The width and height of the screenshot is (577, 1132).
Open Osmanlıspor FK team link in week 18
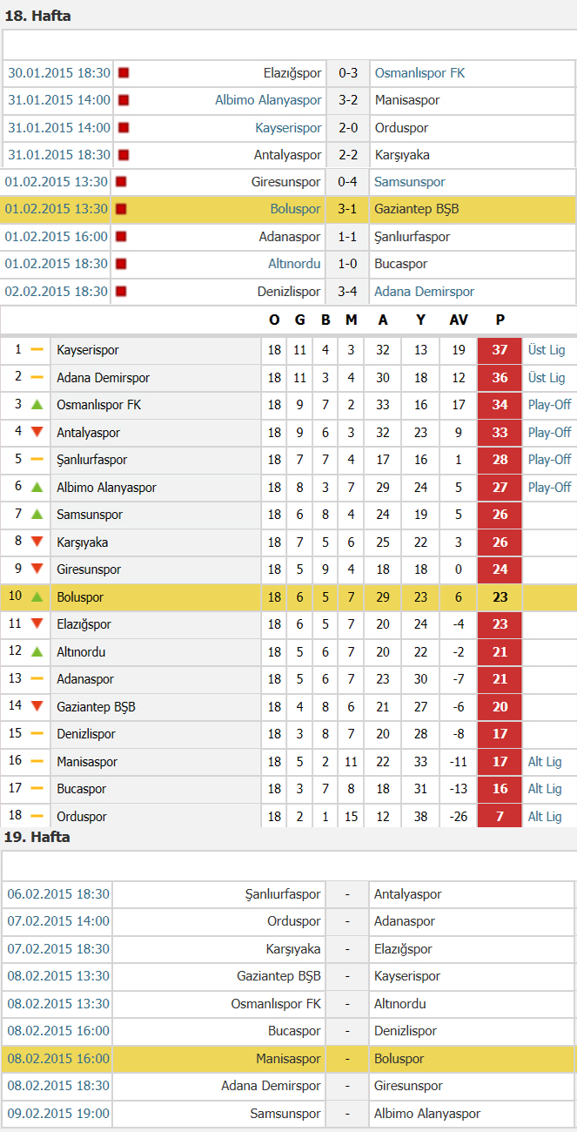click(419, 73)
